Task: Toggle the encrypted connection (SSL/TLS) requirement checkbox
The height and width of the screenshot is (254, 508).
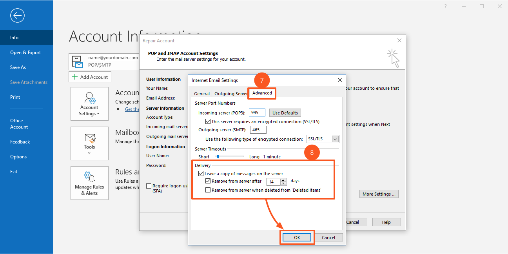Action: 208,122
